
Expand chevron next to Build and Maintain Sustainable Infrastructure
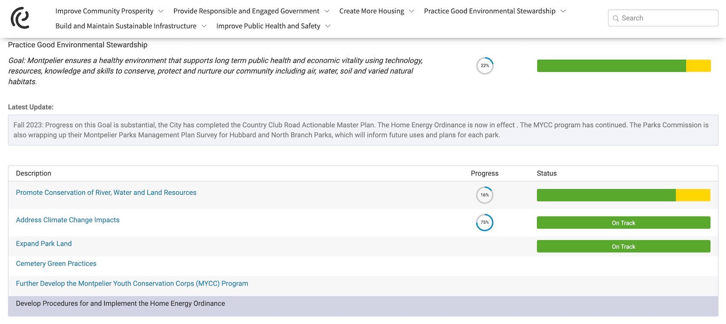pos(204,26)
